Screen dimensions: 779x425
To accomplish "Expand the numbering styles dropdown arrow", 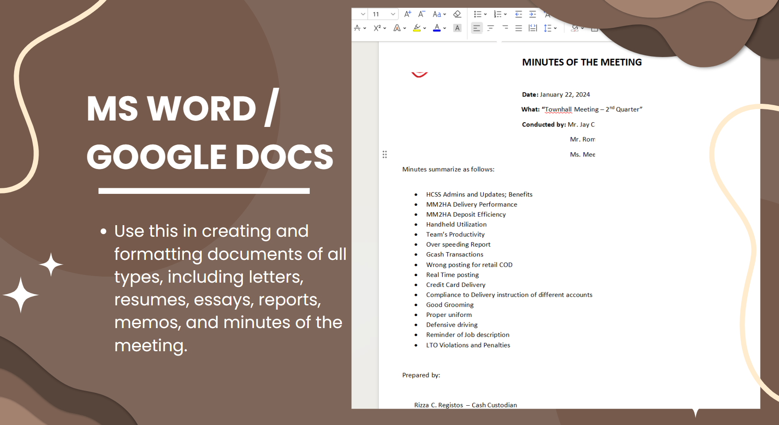I will [506, 15].
